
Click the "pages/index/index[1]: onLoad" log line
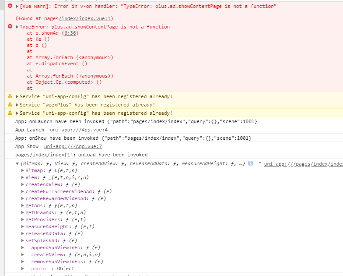81,155
